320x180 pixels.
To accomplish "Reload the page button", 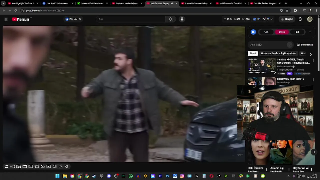I will 15,10.
